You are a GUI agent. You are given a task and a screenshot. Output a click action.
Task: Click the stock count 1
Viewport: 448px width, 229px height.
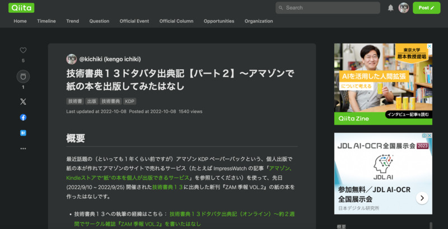tap(23, 87)
